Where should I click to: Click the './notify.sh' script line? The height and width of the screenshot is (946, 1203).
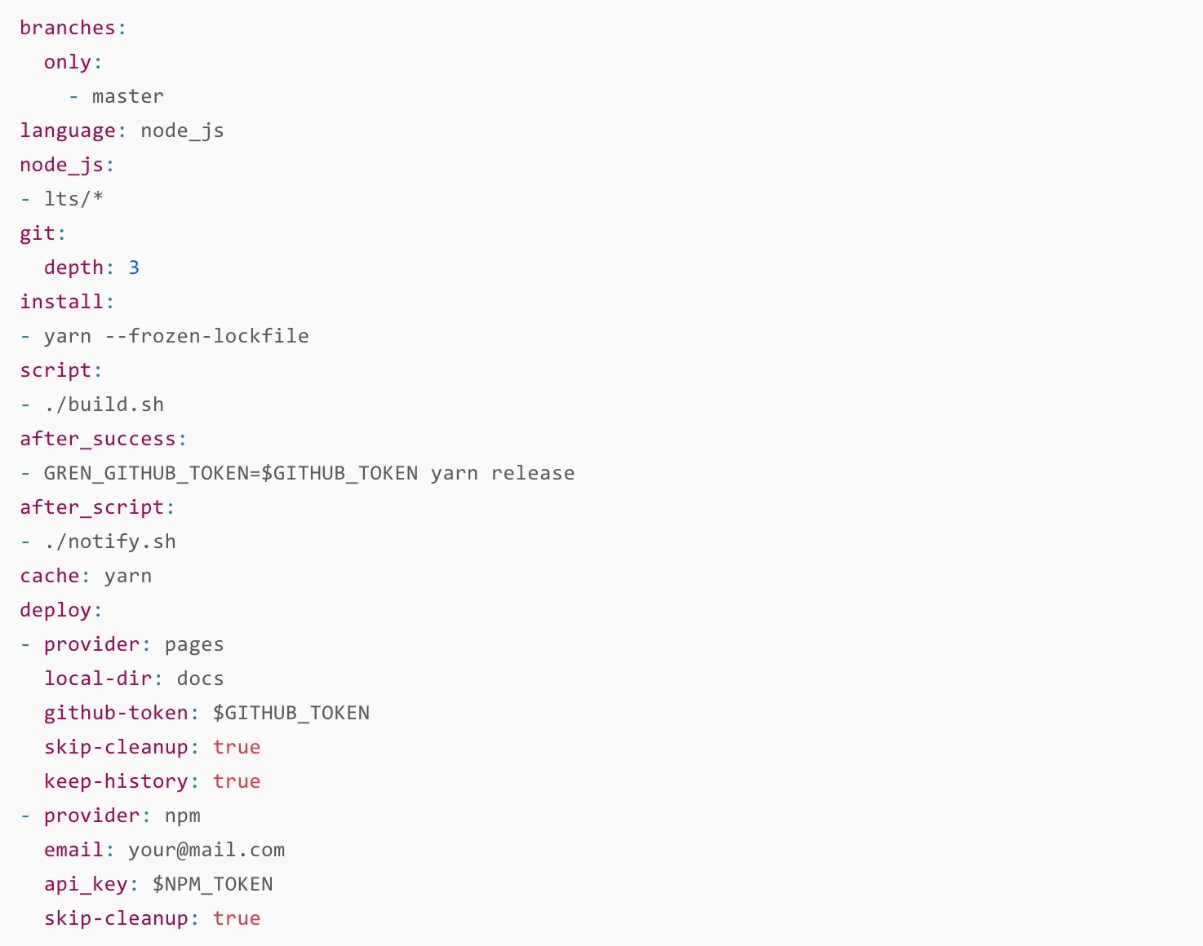[110, 542]
